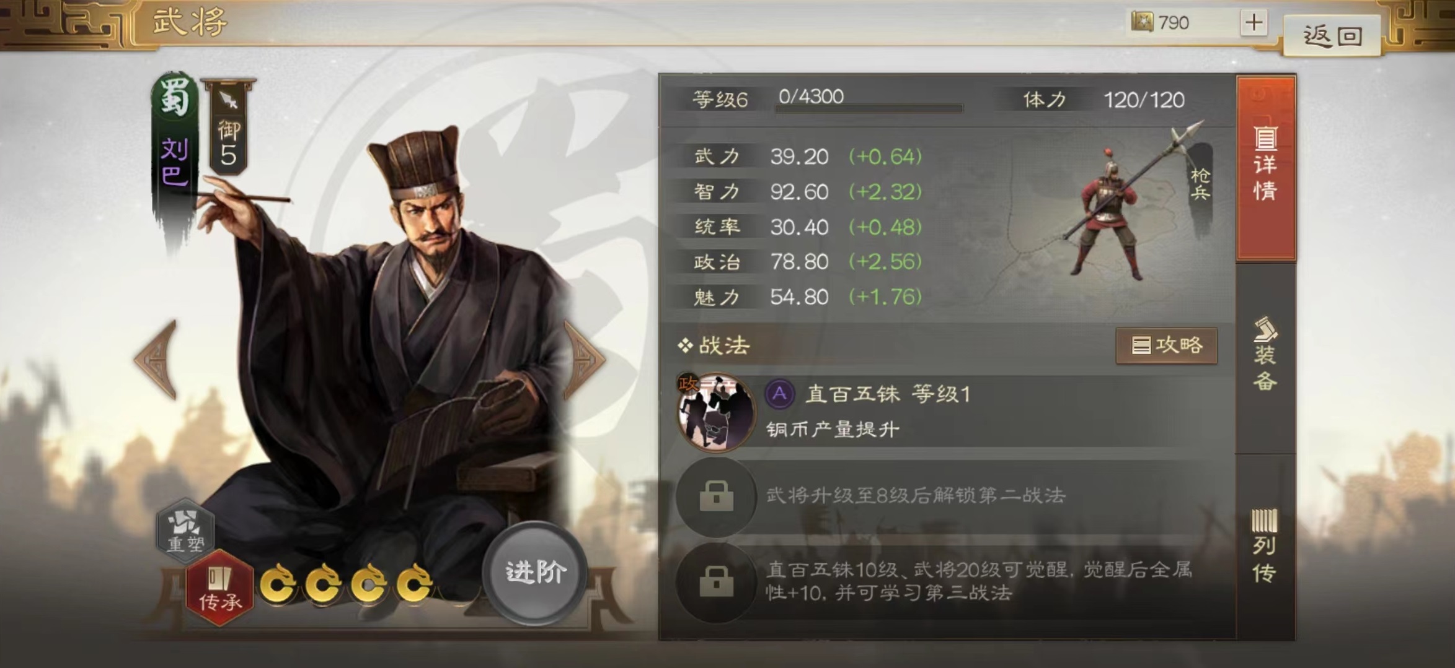This screenshot has height=668, width=1455.
Task: Tap the first golden star emblem
Action: point(278,583)
